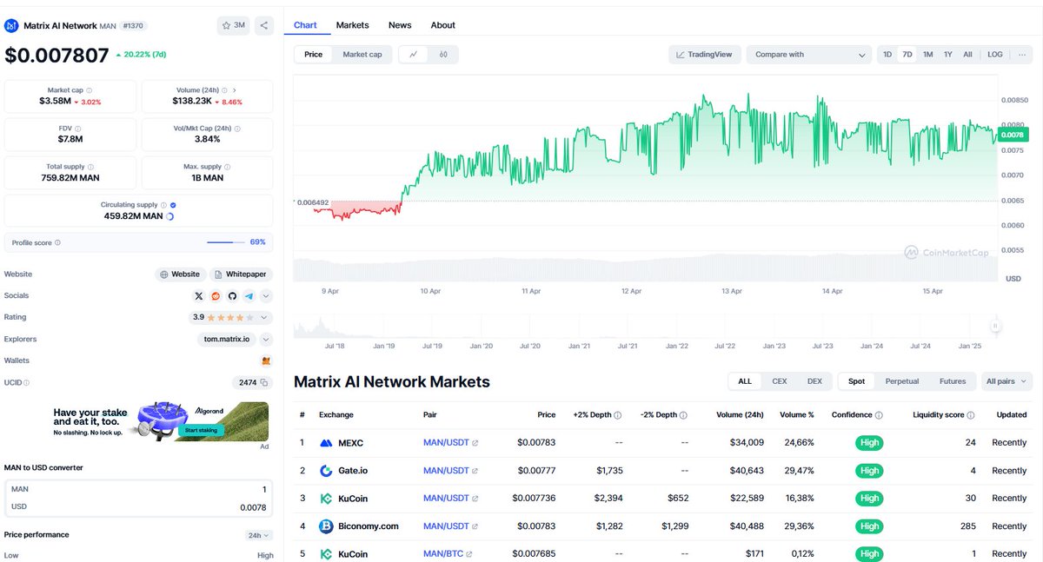1043x562 pixels.
Task: Switch chart to line view icon
Action: pos(414,54)
